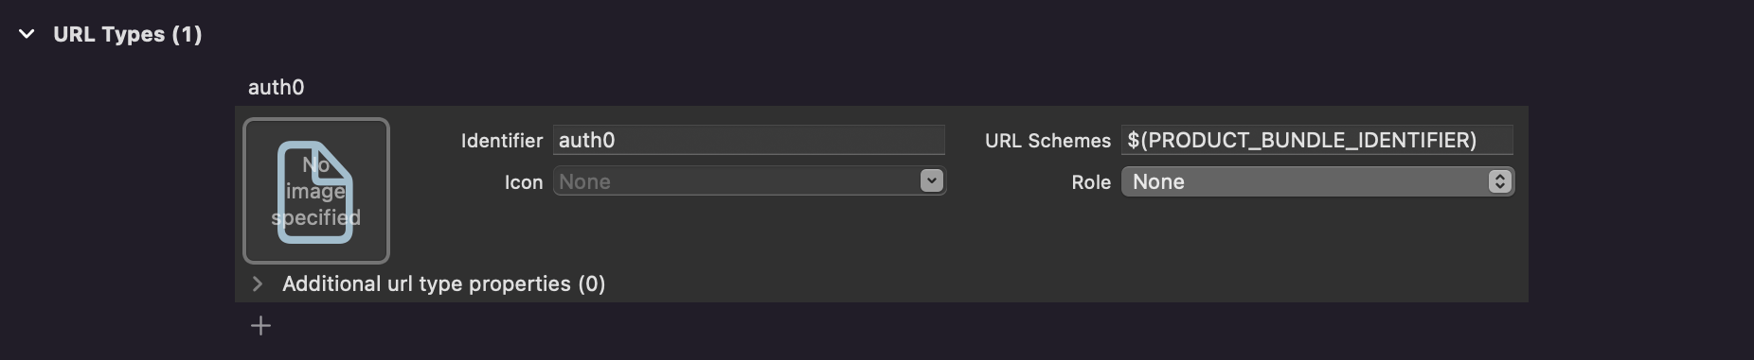1754x360 pixels.
Task: Click the Role label
Action: tap(1091, 182)
